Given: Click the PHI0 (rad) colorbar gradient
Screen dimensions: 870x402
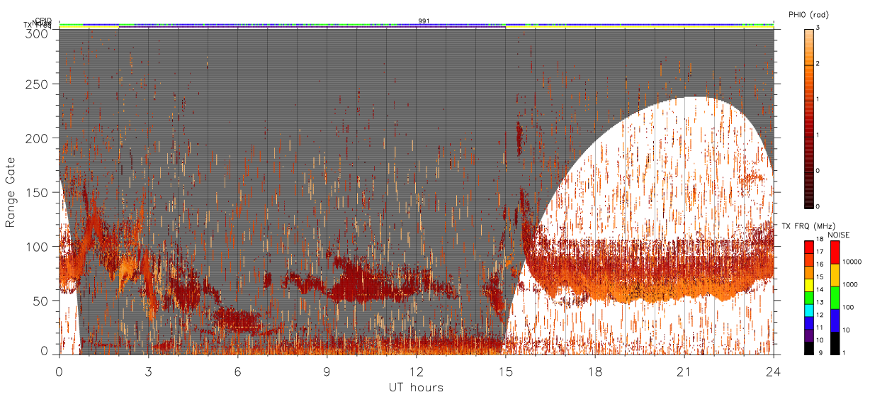Looking at the screenshot, I should click(x=808, y=118).
